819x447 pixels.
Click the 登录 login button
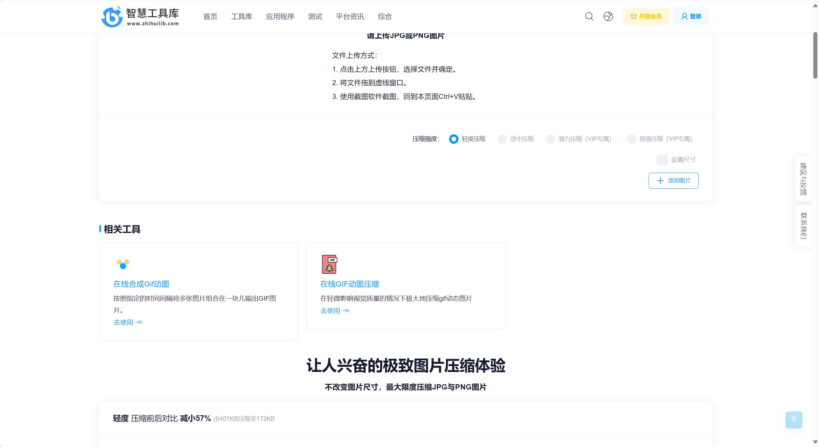coord(691,17)
